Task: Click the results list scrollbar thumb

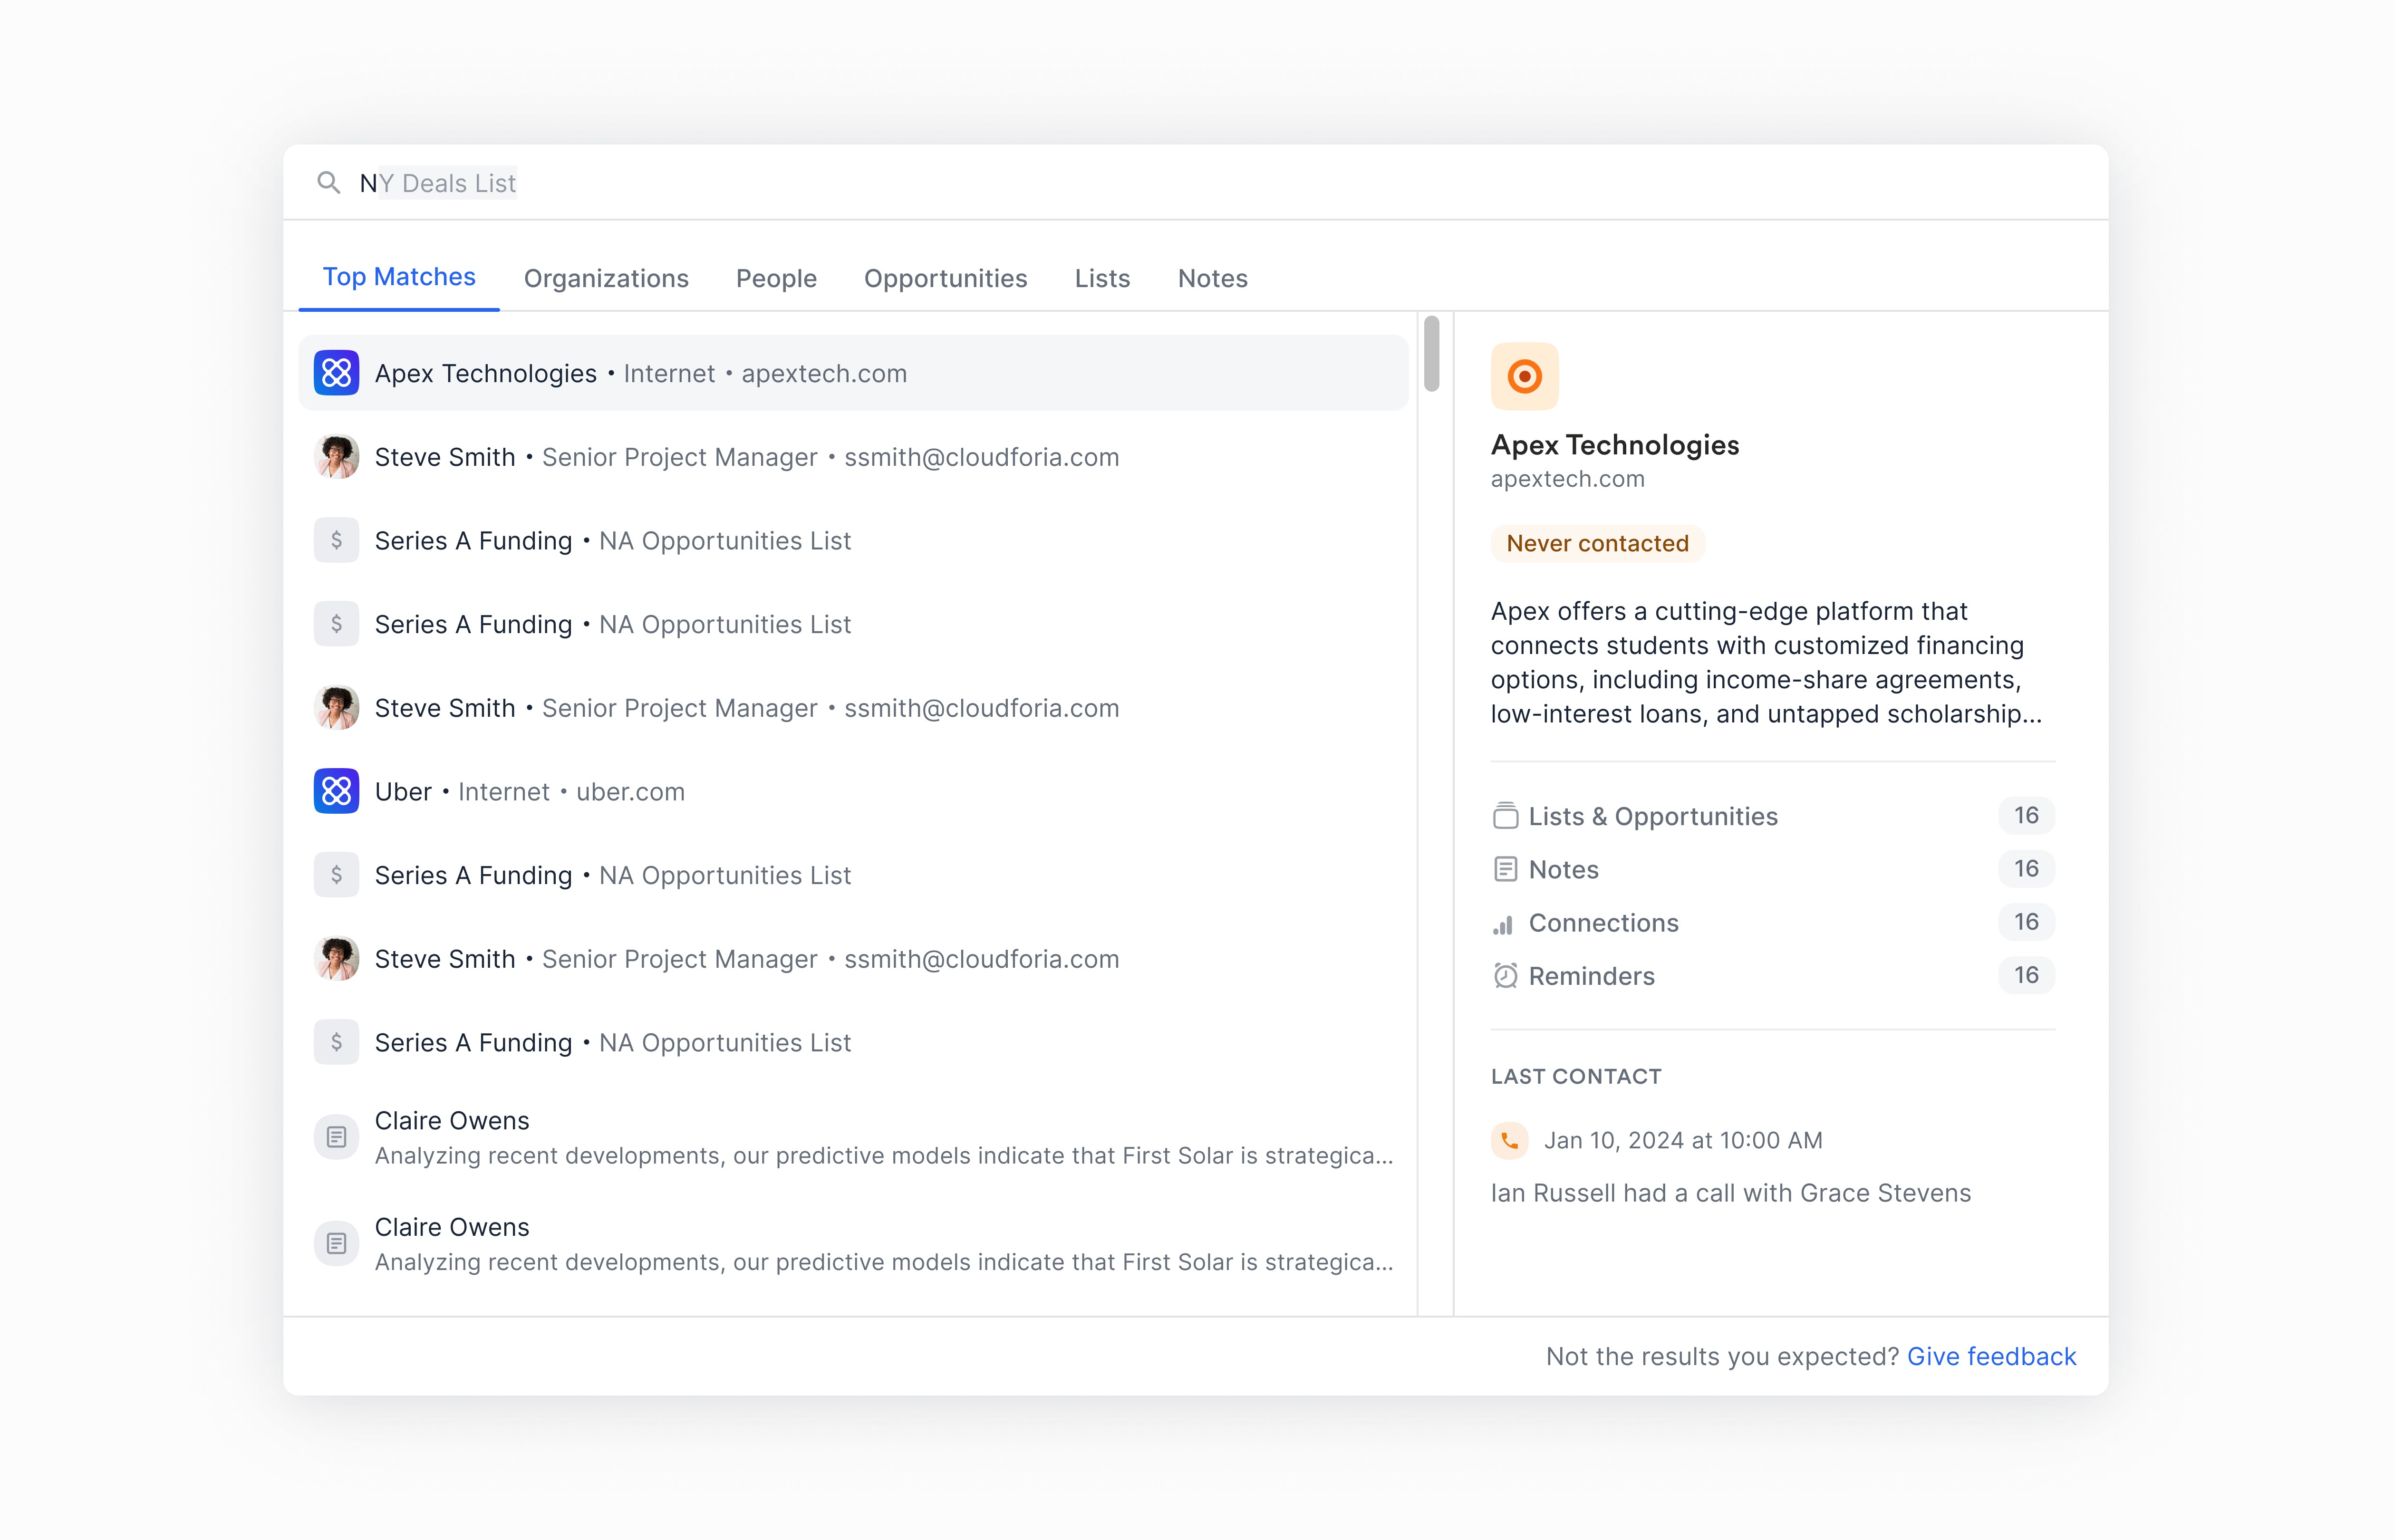Action: point(1431,354)
